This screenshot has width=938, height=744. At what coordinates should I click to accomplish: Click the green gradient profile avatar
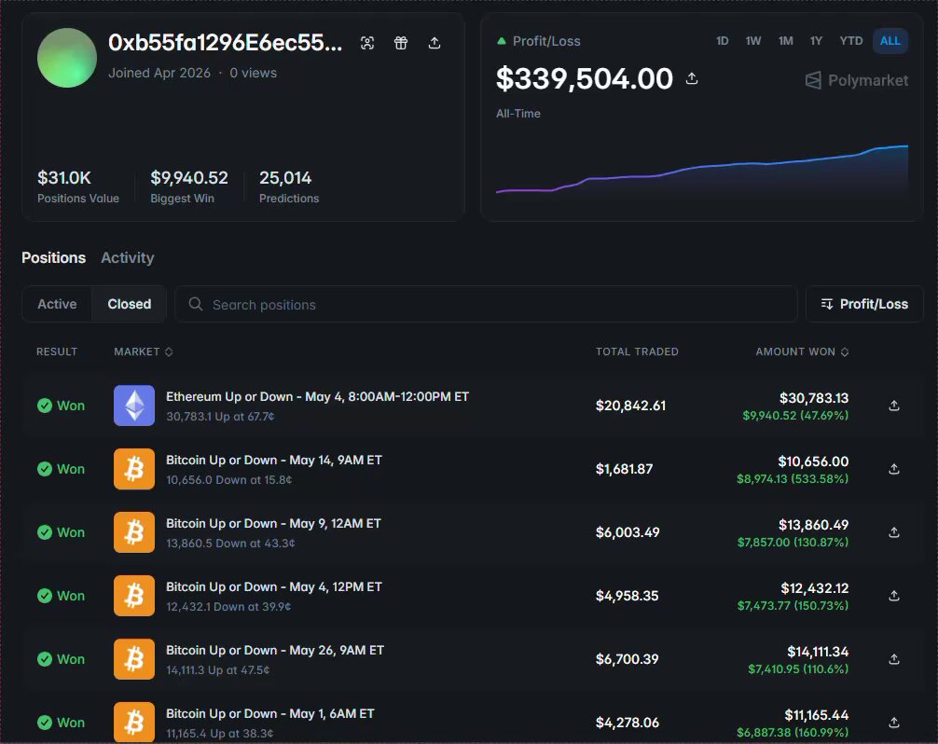pos(67,58)
